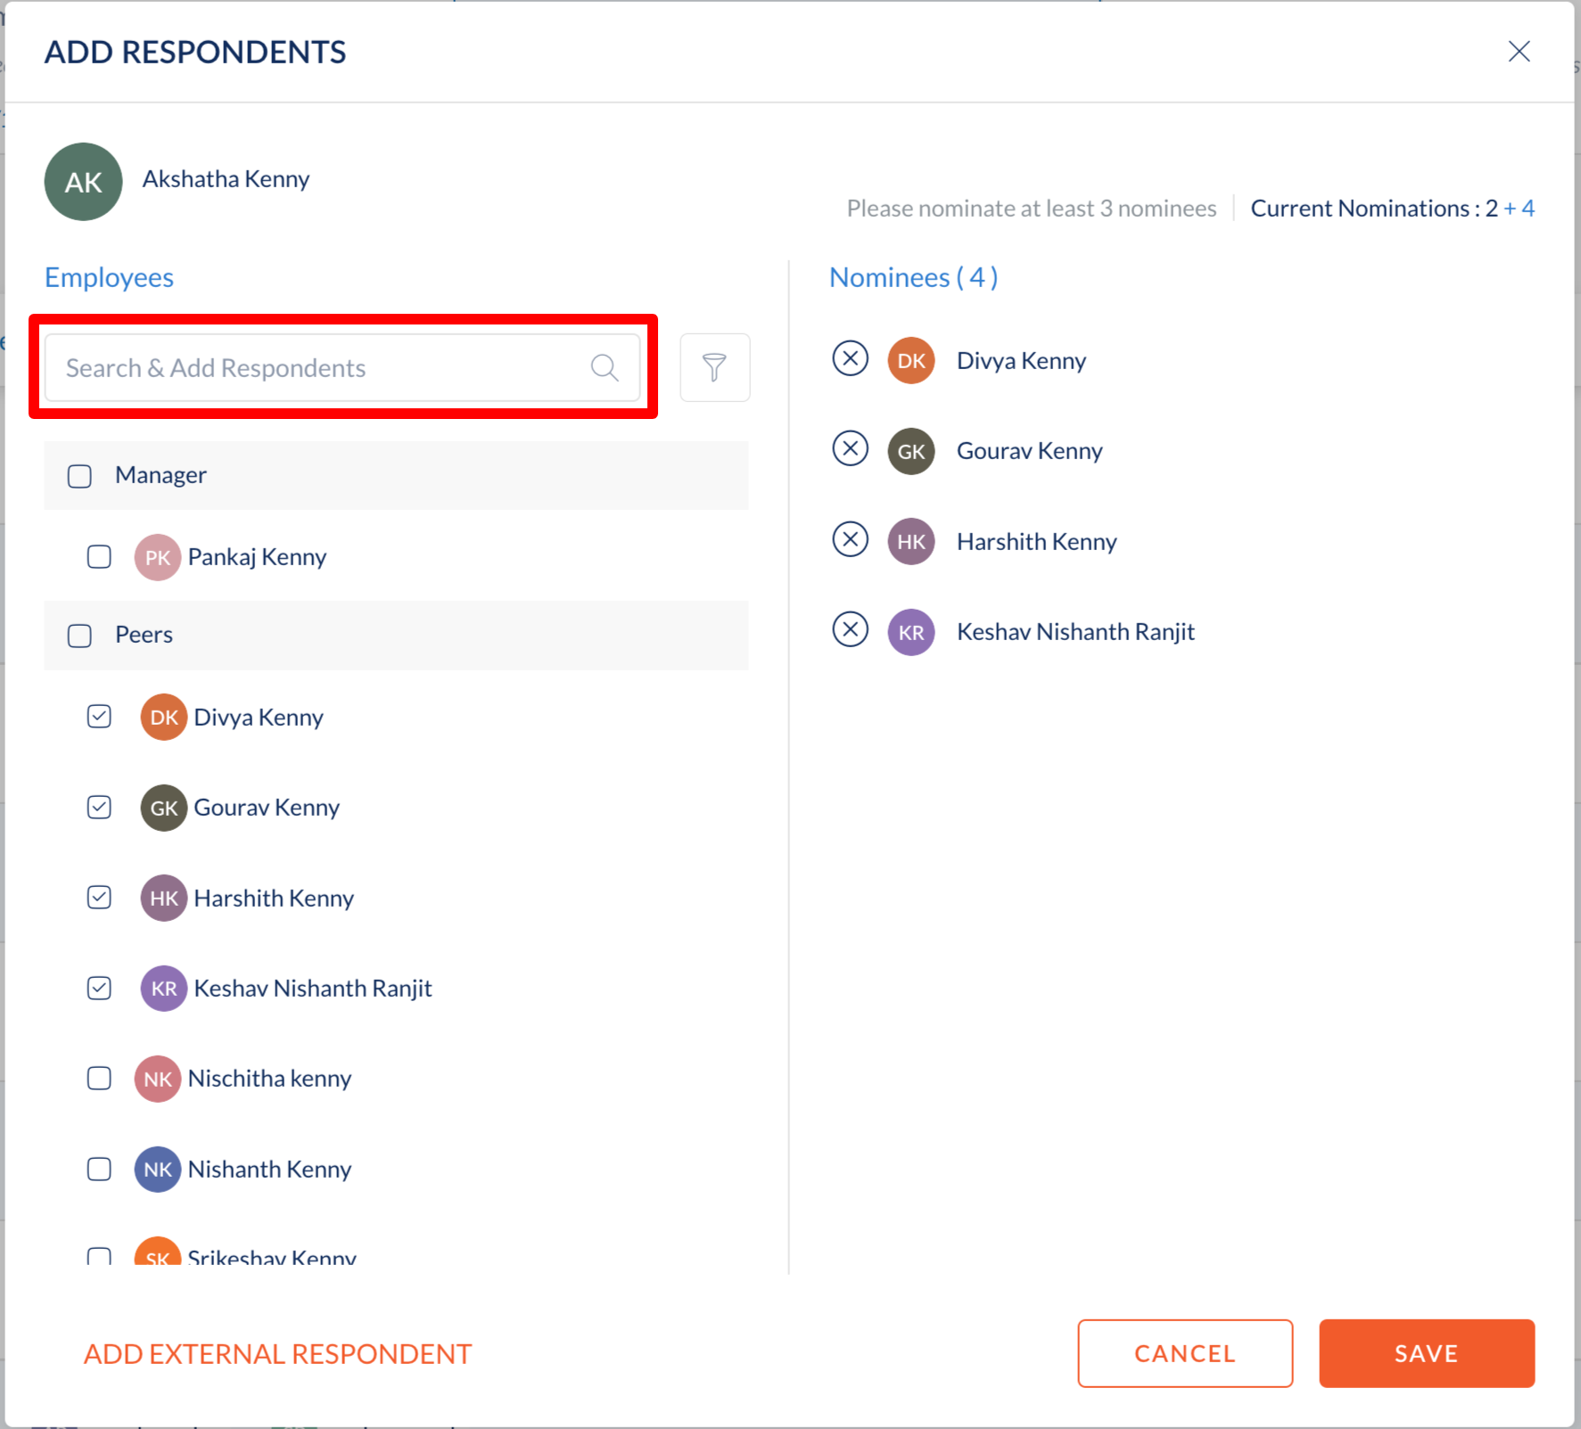Save the nominations
This screenshot has width=1581, height=1429.
1427,1353
